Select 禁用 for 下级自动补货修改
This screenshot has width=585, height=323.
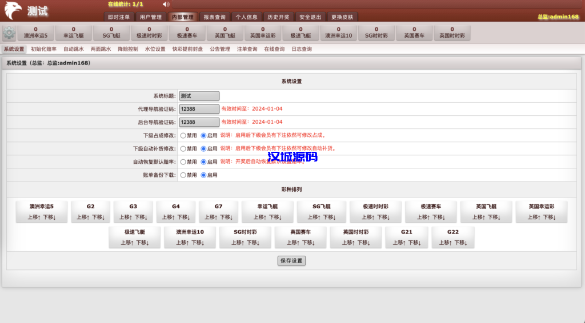tap(183, 148)
